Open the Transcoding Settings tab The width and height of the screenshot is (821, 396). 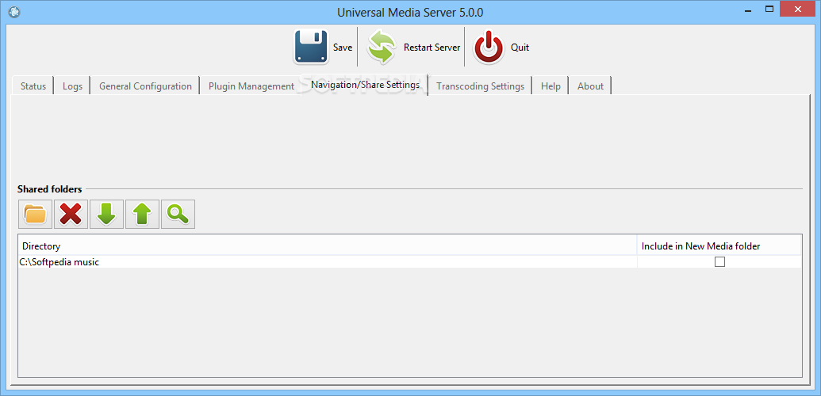click(x=480, y=86)
